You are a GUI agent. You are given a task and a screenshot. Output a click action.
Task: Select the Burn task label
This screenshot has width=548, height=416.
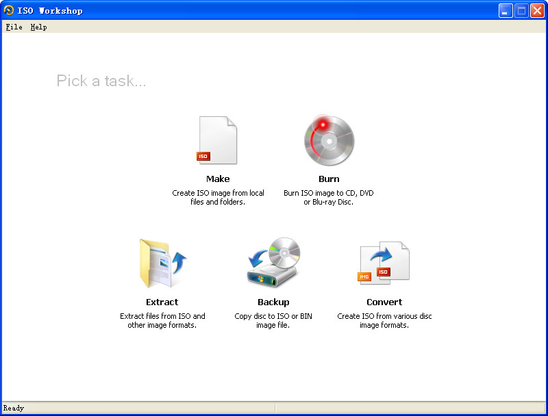(x=329, y=179)
